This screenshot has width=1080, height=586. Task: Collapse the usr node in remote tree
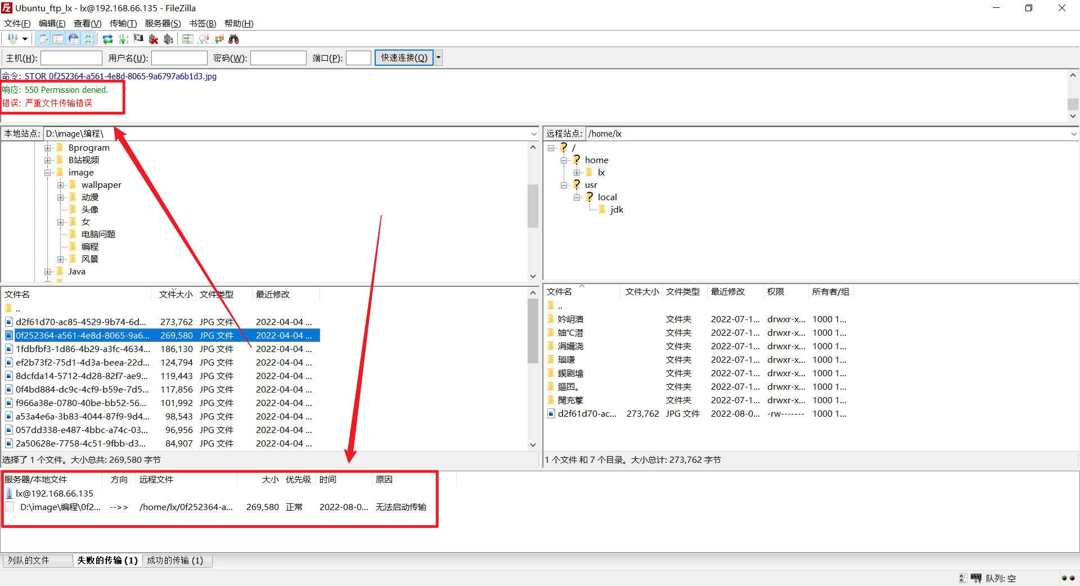564,185
